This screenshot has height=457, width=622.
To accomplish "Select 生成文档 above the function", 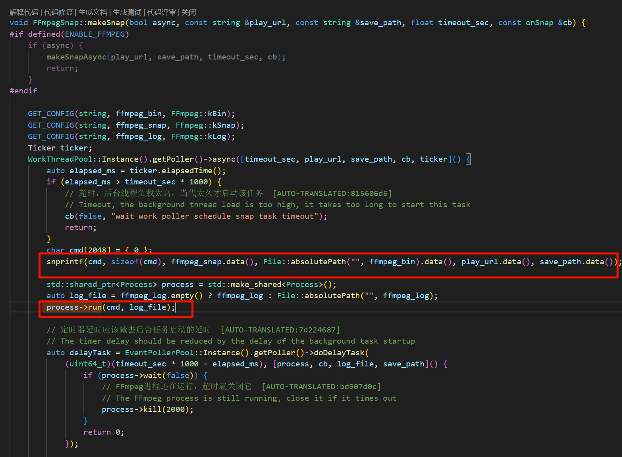I will [93, 12].
